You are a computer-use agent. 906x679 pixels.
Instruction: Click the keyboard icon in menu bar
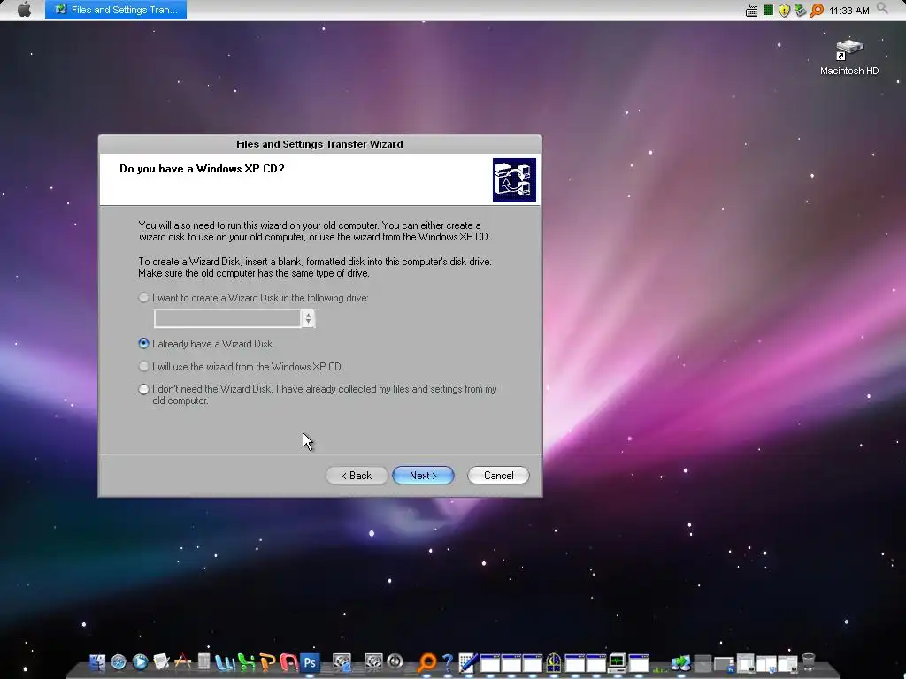point(752,11)
